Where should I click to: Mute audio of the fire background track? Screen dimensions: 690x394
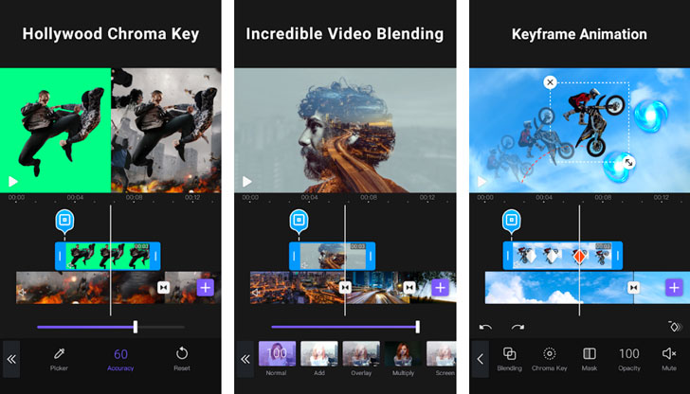[22, 292]
